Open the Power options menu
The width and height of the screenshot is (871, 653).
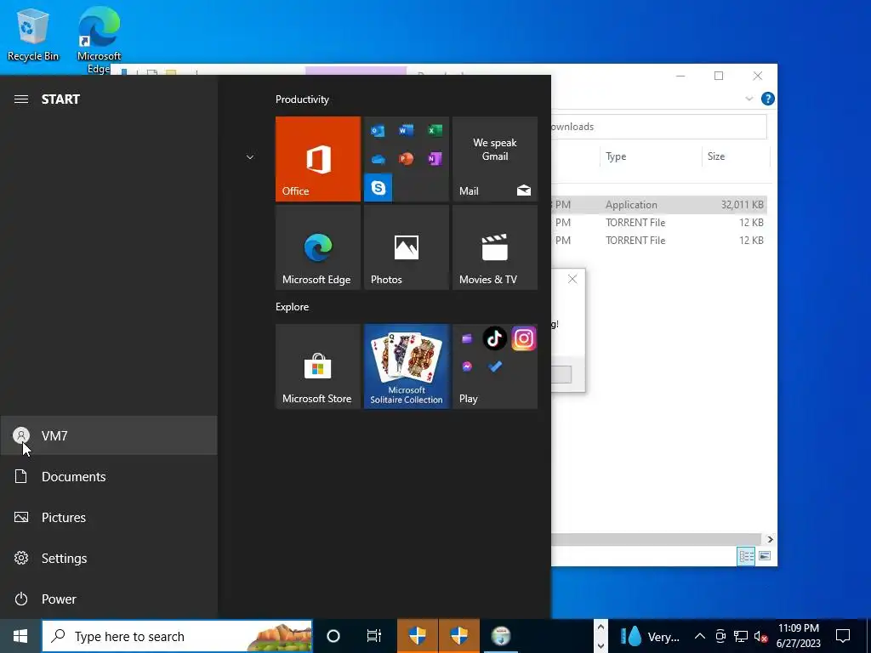pos(109,599)
